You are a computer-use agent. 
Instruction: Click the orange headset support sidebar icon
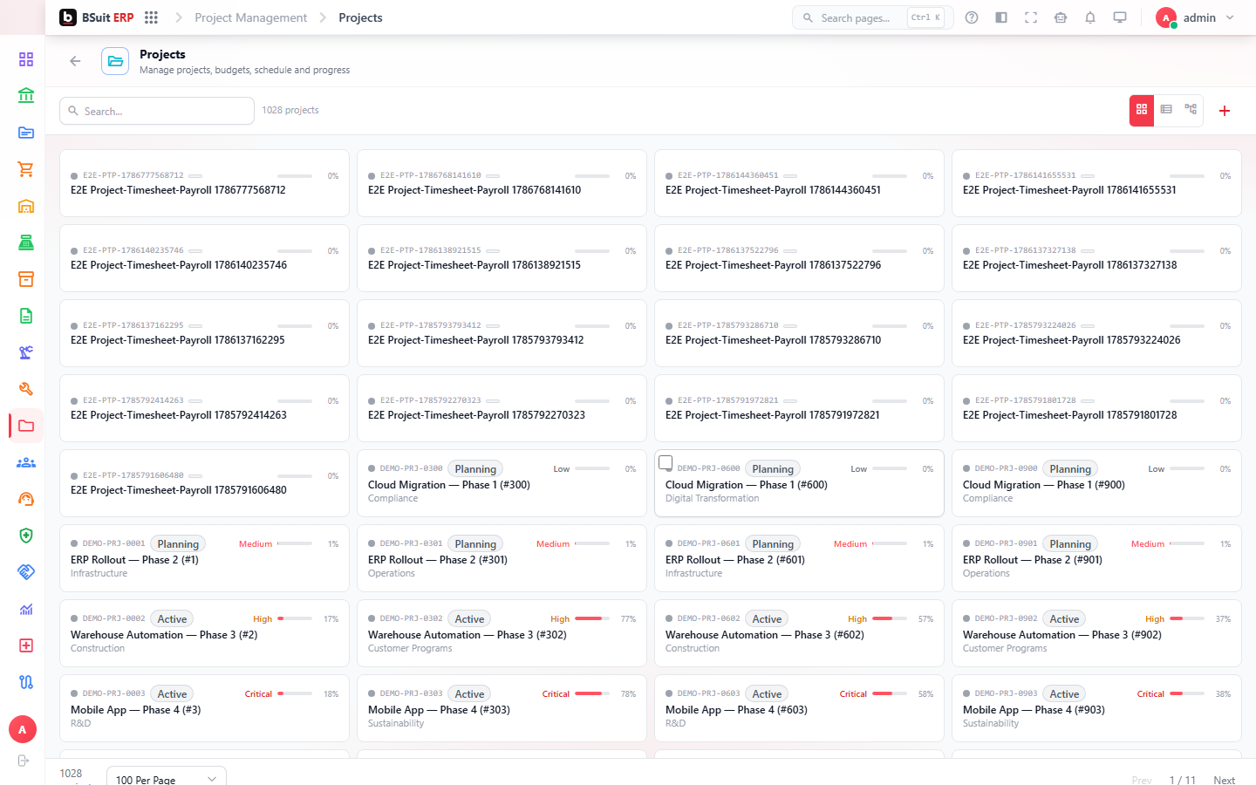26,499
